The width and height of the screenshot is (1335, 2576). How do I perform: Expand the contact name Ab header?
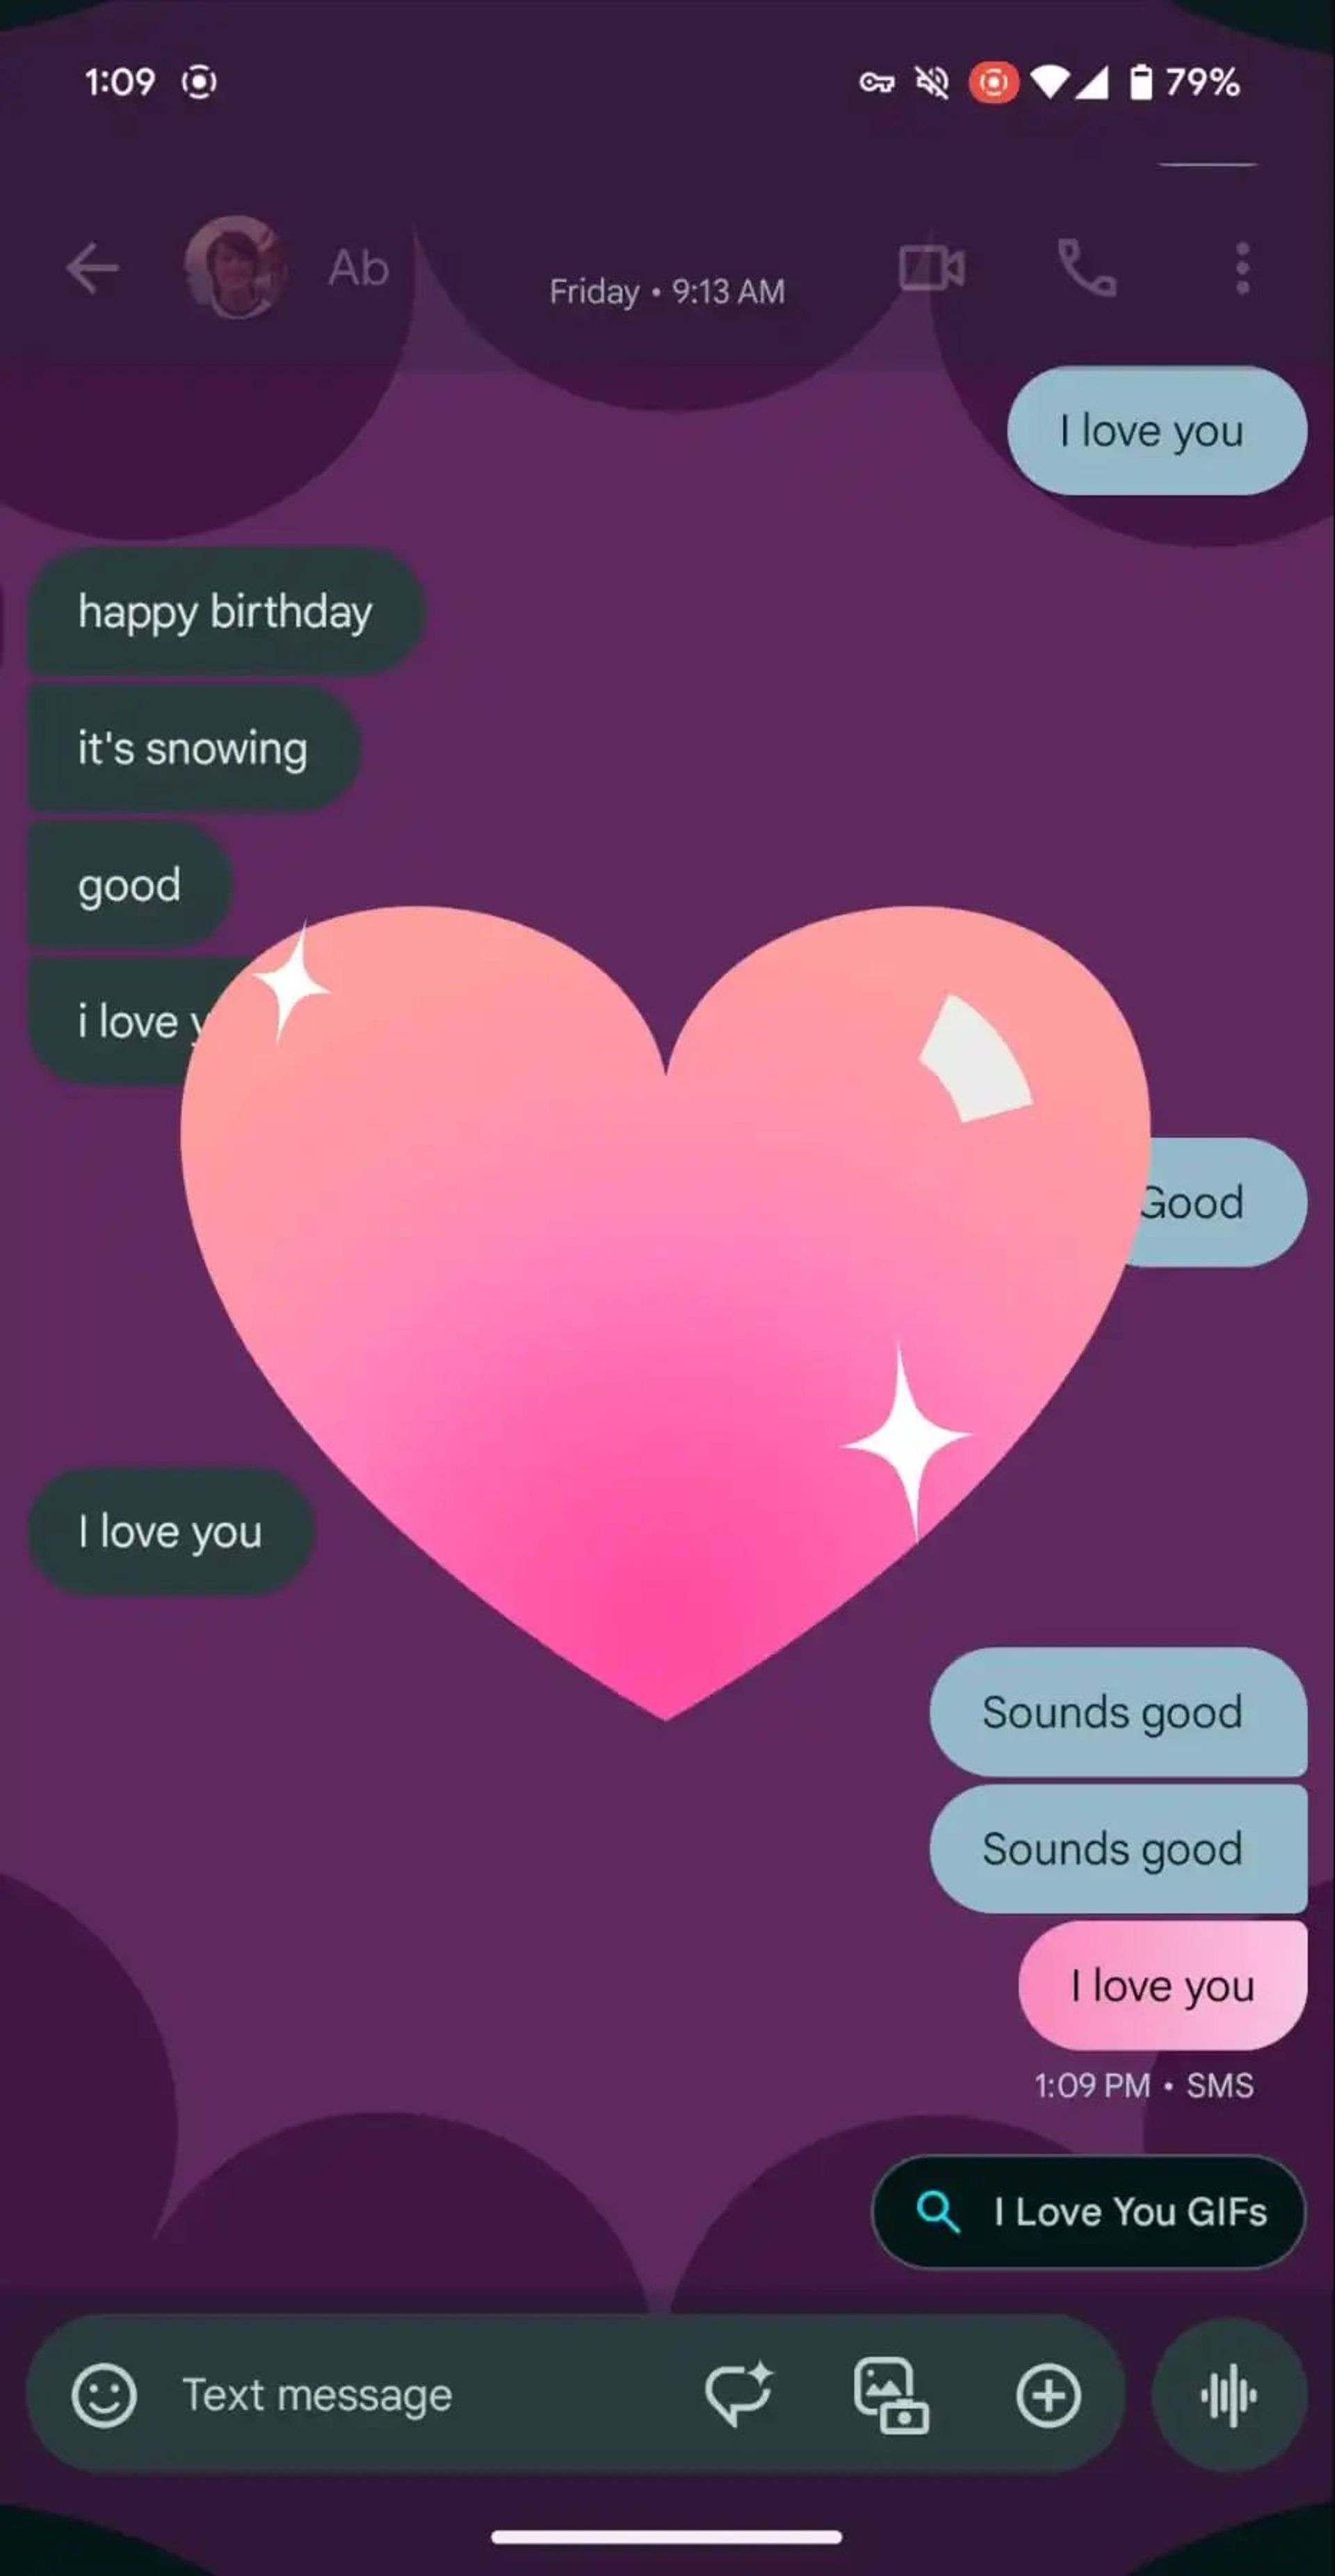(x=357, y=267)
